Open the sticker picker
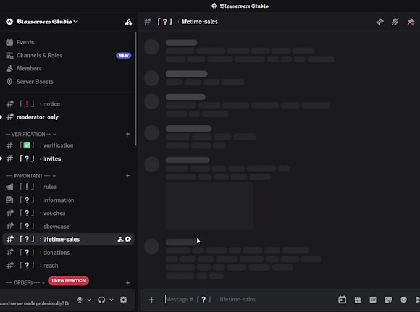 point(388,300)
